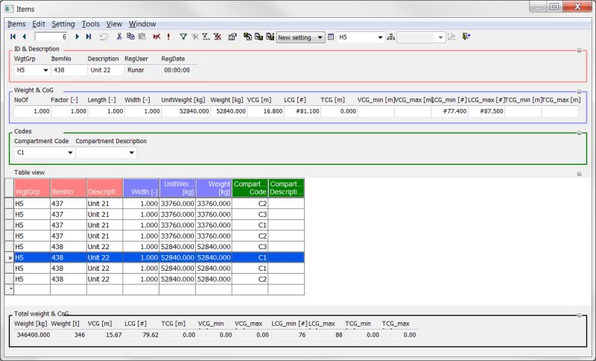Viewport: 596px width, 361px height.
Task: Click the list icon left of H5 combo
Action: coord(331,37)
